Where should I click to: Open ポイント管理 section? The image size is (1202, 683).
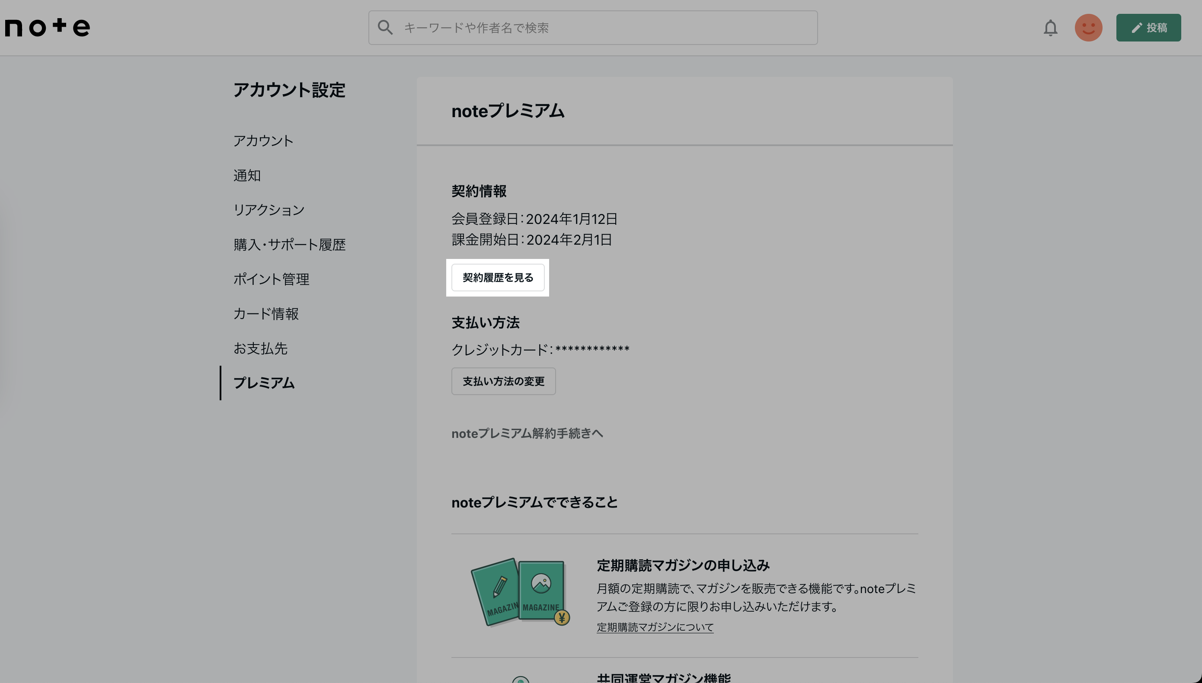271,279
